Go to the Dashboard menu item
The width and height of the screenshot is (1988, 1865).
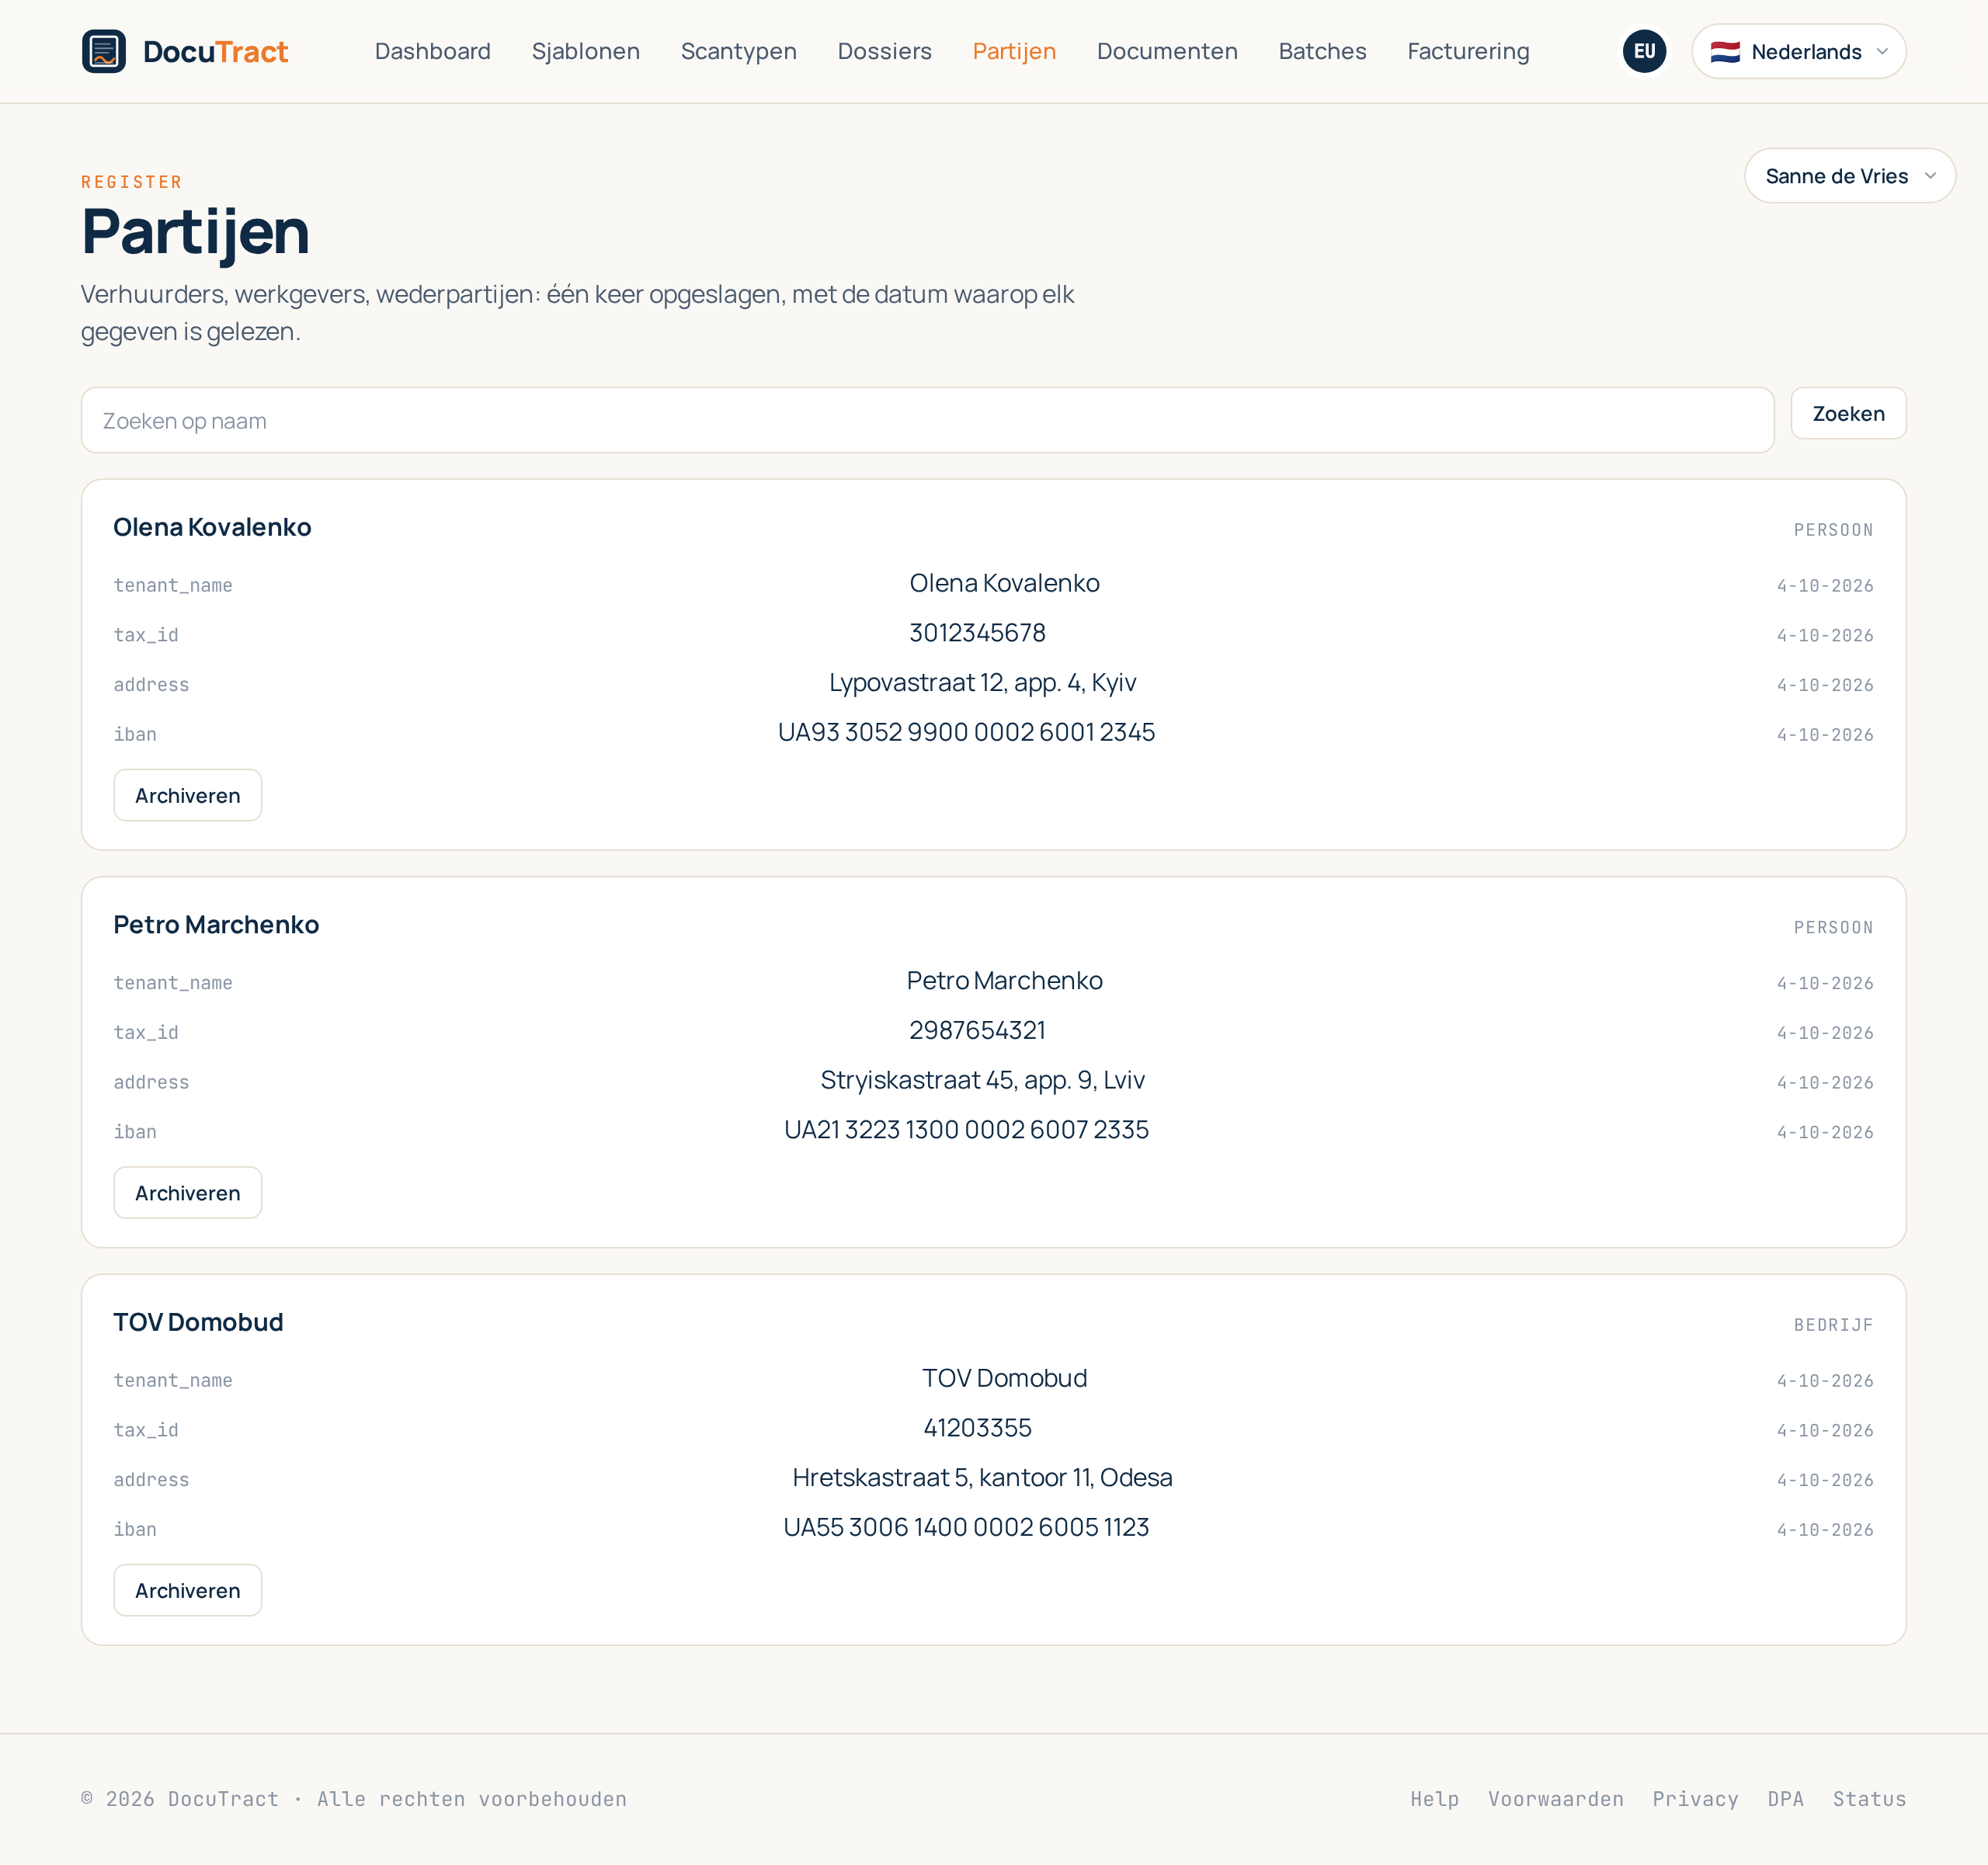433,51
